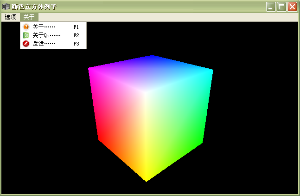Image resolution: width=300 pixels, height=196 pixels.
Task: Close the open 关于 menu bar item
Action: click(29, 17)
